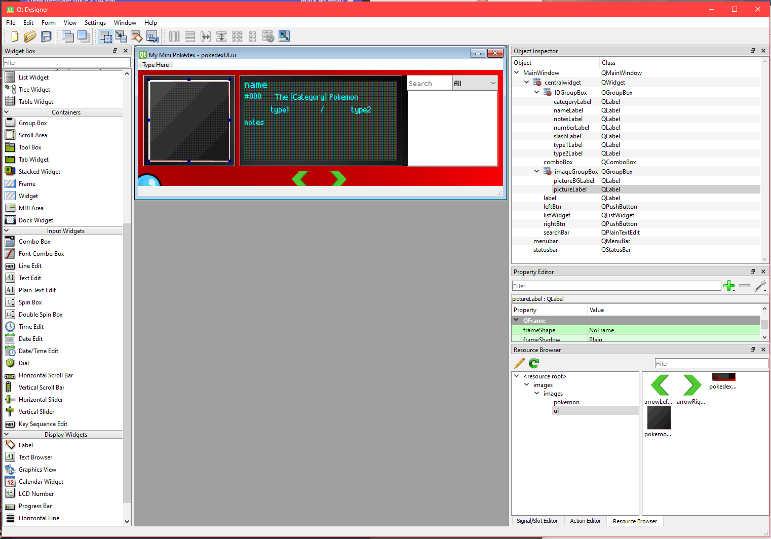Create a new form with toolbar icon
This screenshot has height=539, width=771.
point(14,36)
